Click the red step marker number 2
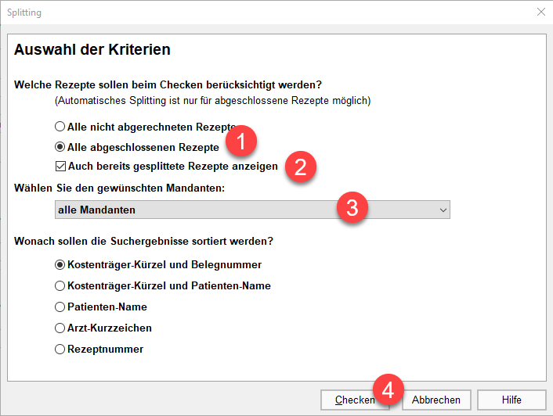The image size is (553, 416). [x=301, y=167]
